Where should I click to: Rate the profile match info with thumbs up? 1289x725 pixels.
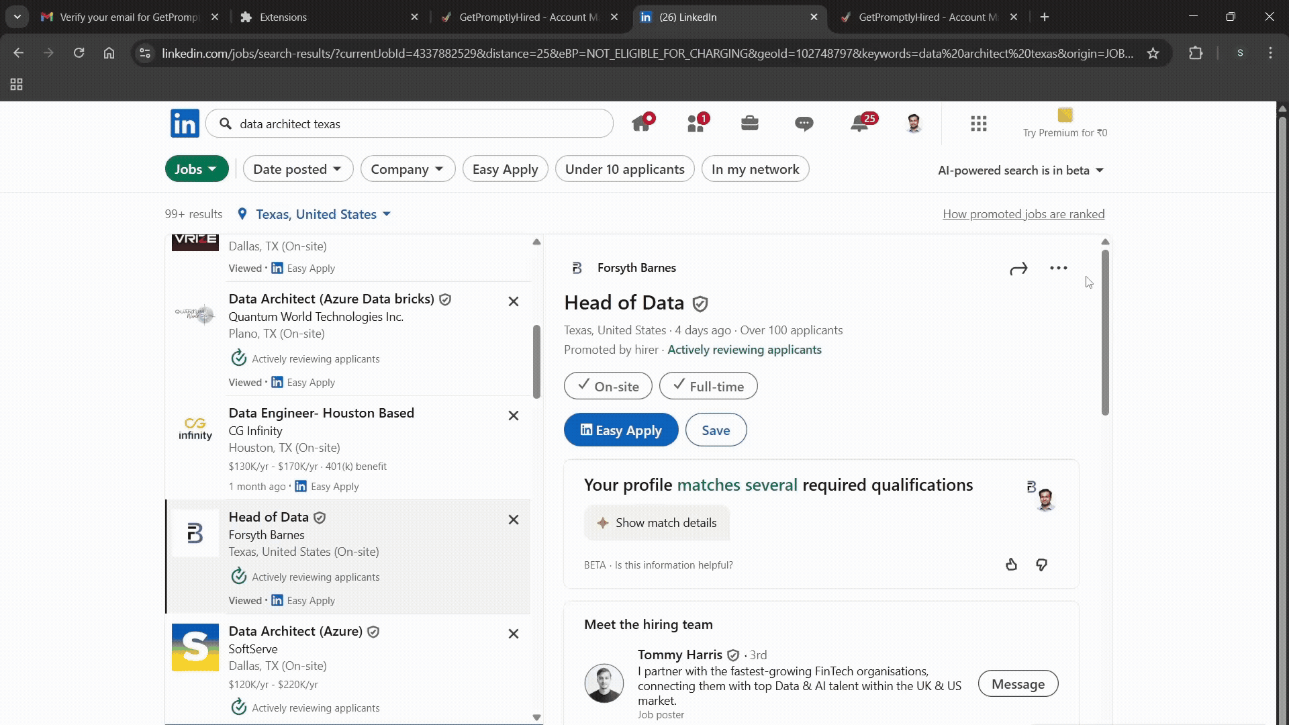(x=1011, y=565)
